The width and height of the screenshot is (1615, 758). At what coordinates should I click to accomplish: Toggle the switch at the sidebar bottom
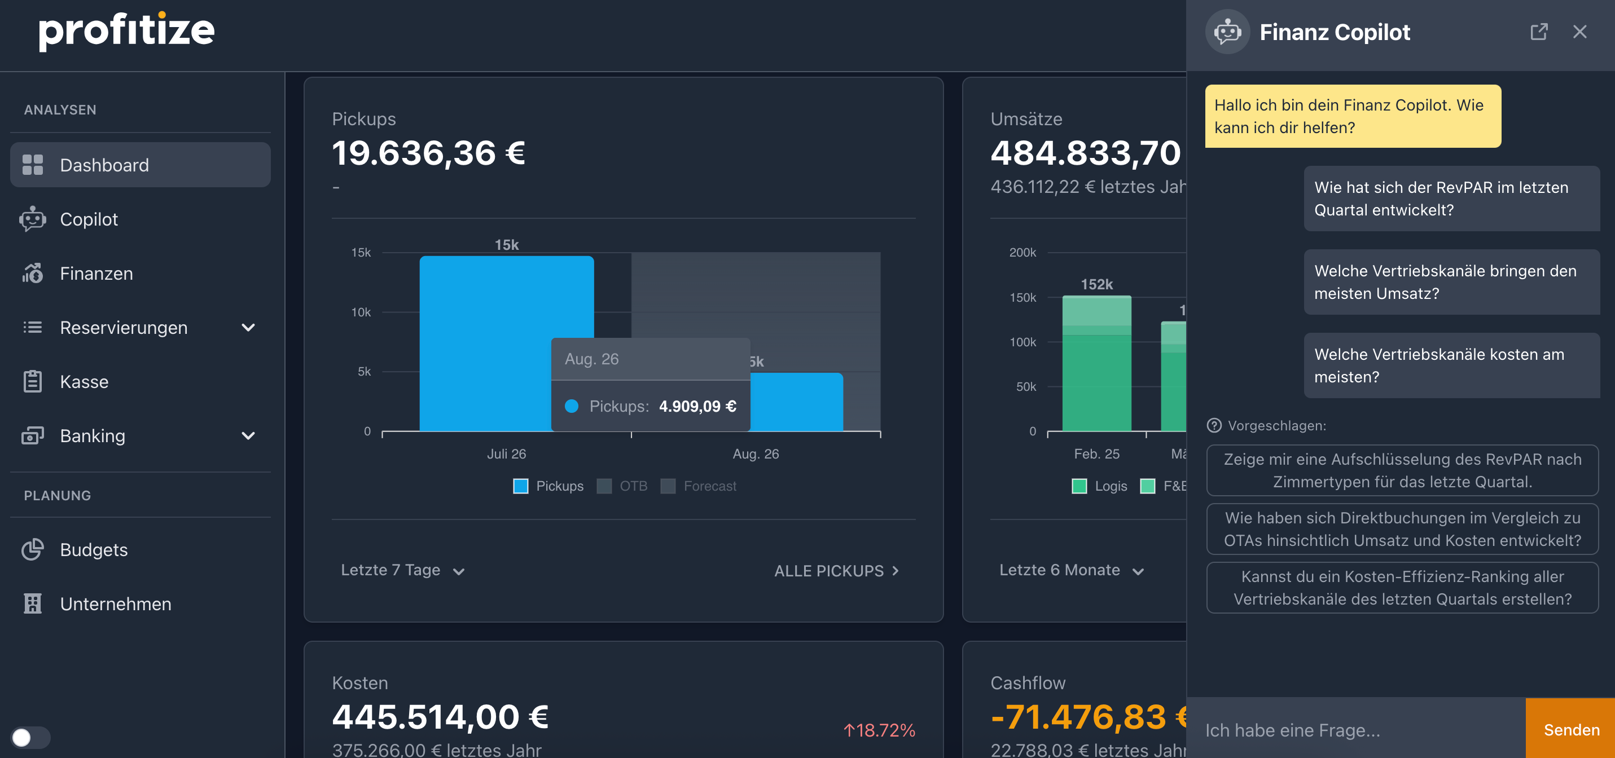click(x=30, y=737)
